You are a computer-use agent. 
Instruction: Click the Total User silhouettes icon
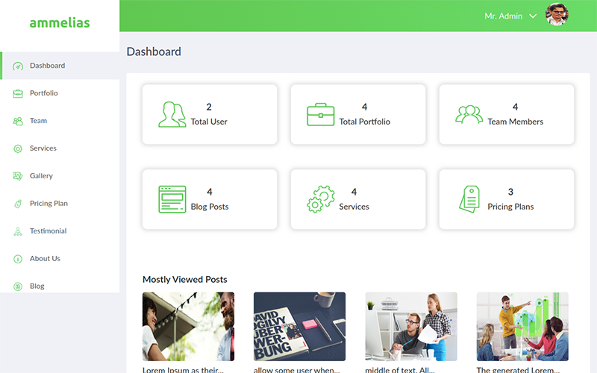point(172,114)
